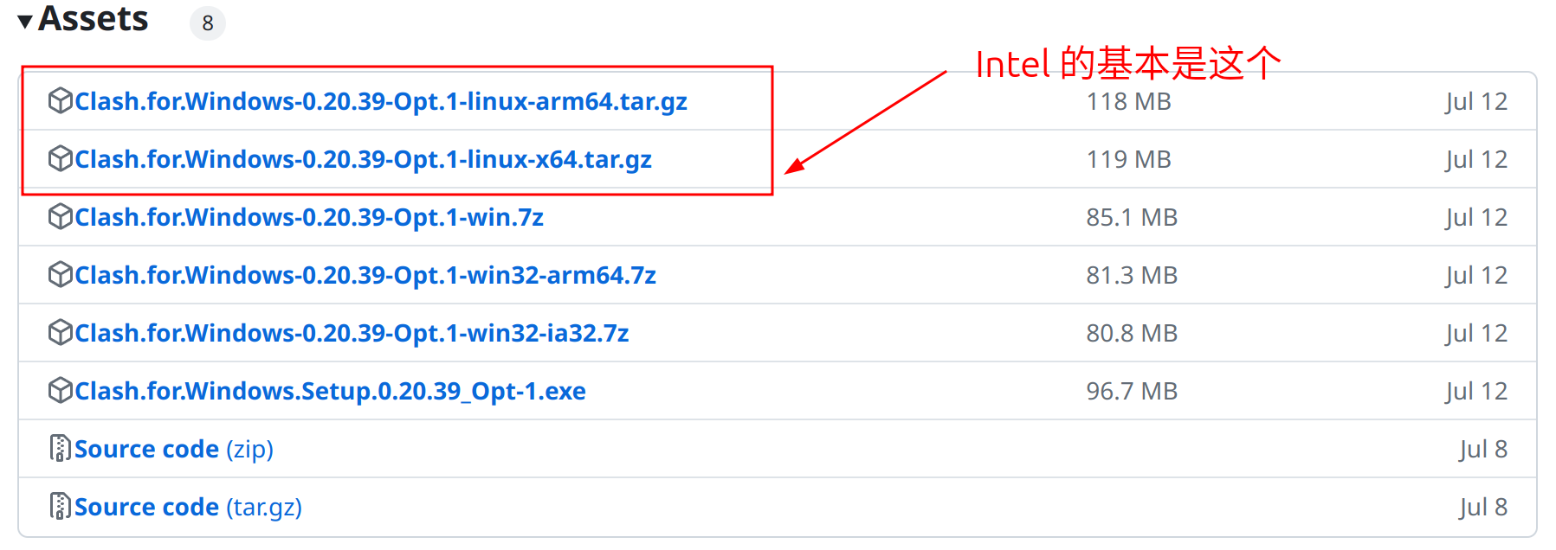Image resolution: width=1556 pixels, height=550 pixels.
Task: Download Clash.for.Windows-0.20.39-Opt.1-win.7z
Action: (x=309, y=218)
